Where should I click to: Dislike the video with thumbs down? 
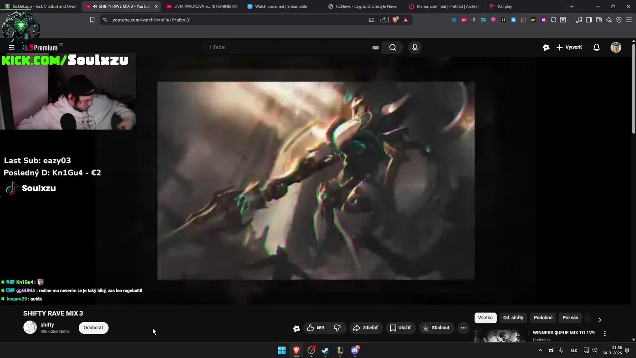coord(337,328)
